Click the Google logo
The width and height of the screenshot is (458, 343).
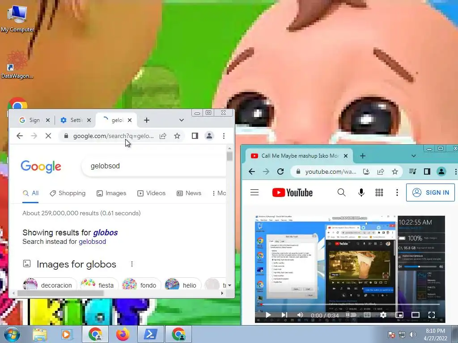tap(41, 167)
